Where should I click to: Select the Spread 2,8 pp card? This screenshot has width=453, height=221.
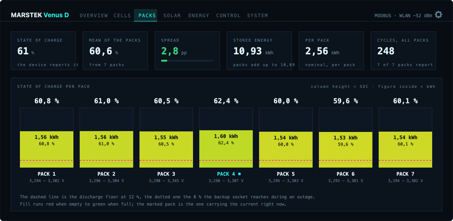[x=187, y=51]
